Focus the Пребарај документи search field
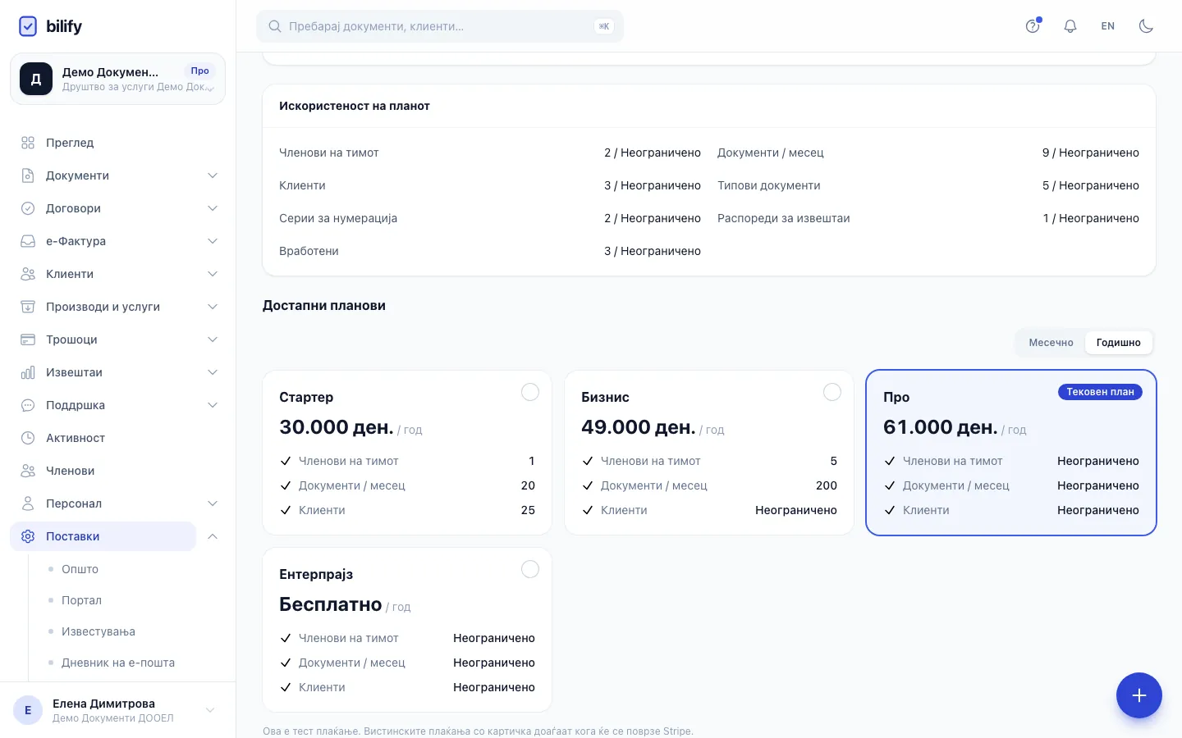The width and height of the screenshot is (1182, 738). coord(440,26)
